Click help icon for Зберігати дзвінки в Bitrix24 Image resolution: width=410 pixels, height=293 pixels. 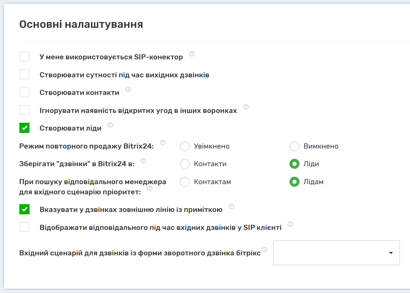tap(143, 161)
